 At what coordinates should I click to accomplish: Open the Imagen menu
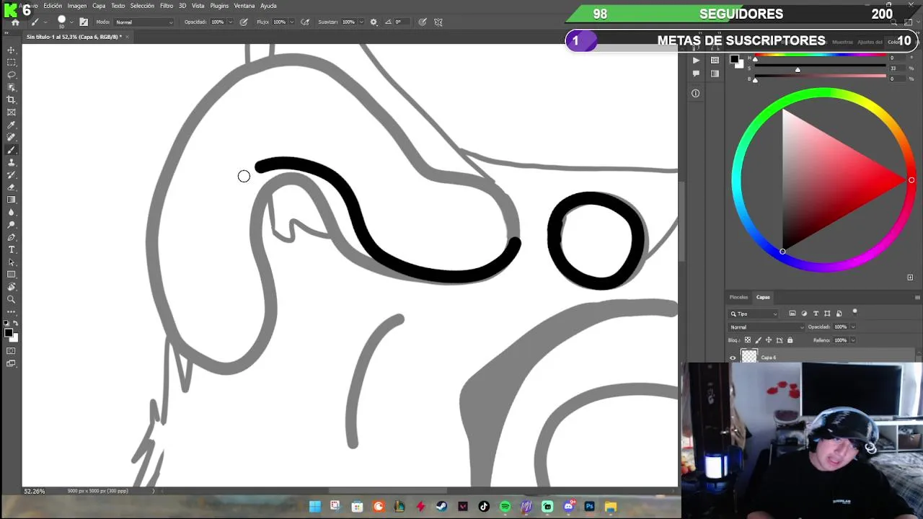pyautogui.click(x=77, y=6)
